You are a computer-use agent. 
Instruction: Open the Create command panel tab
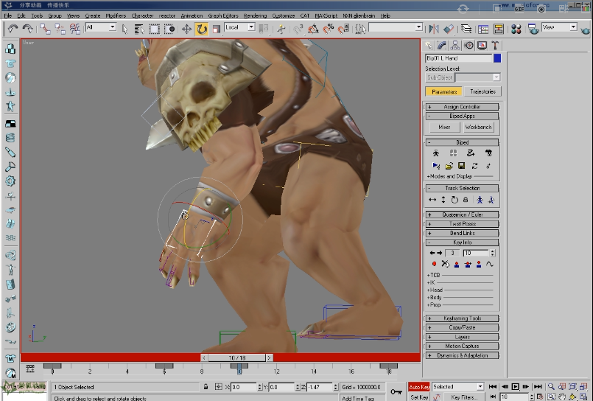point(429,46)
